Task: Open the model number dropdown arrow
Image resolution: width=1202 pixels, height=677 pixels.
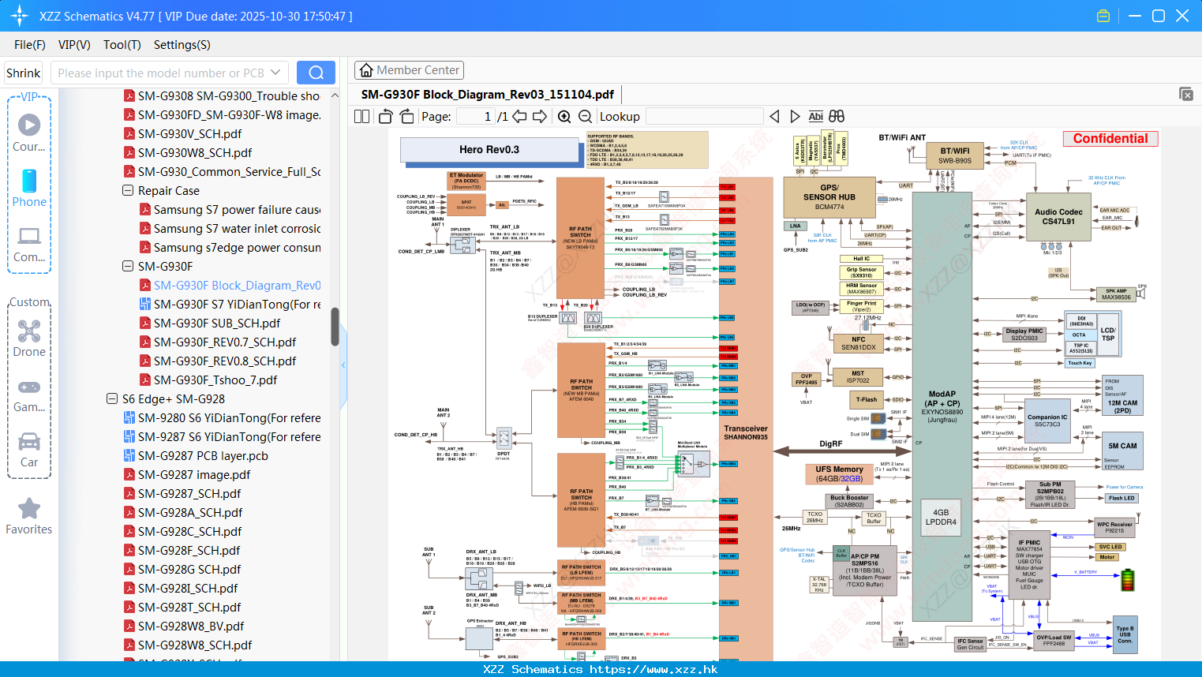Action: click(275, 73)
